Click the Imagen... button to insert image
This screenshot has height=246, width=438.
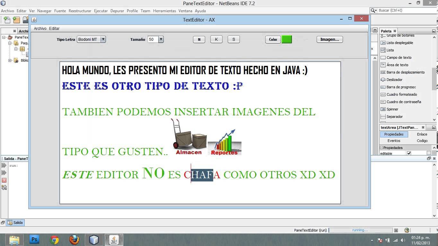tap(330, 40)
